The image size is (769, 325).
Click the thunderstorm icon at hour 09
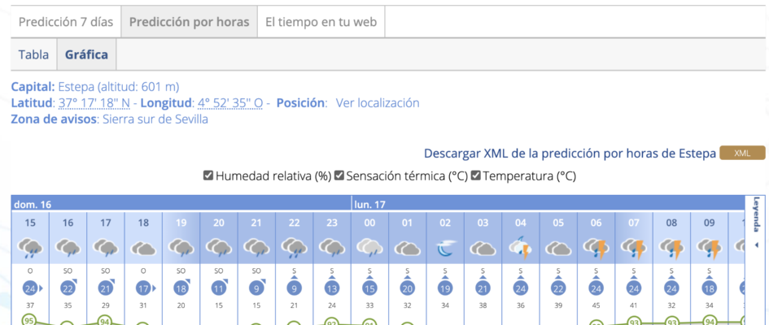(x=710, y=248)
